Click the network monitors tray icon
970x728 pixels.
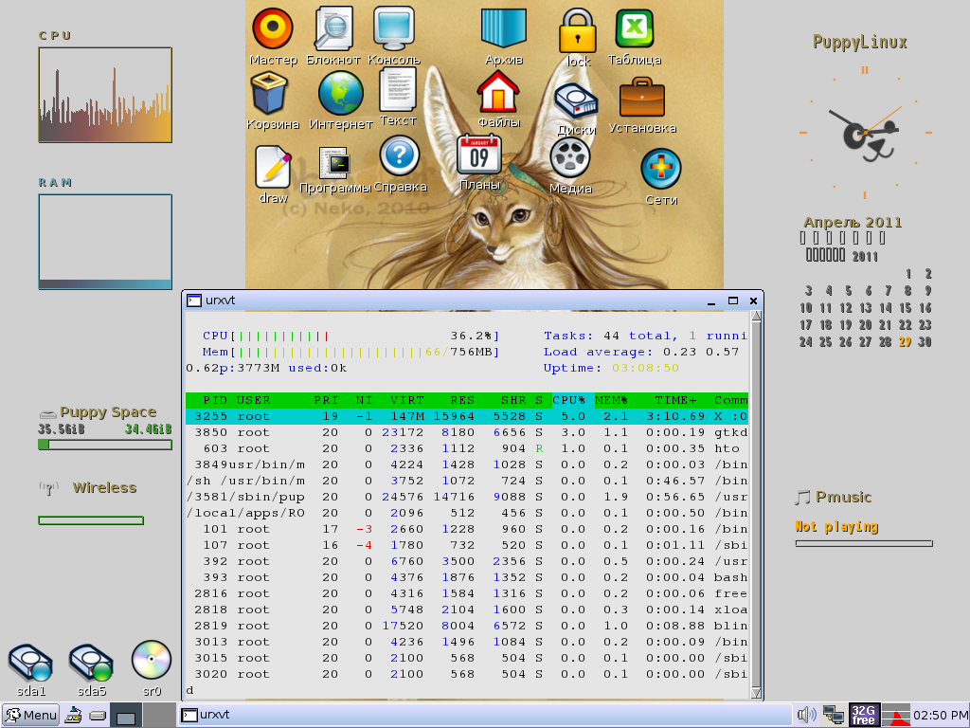[x=834, y=715]
